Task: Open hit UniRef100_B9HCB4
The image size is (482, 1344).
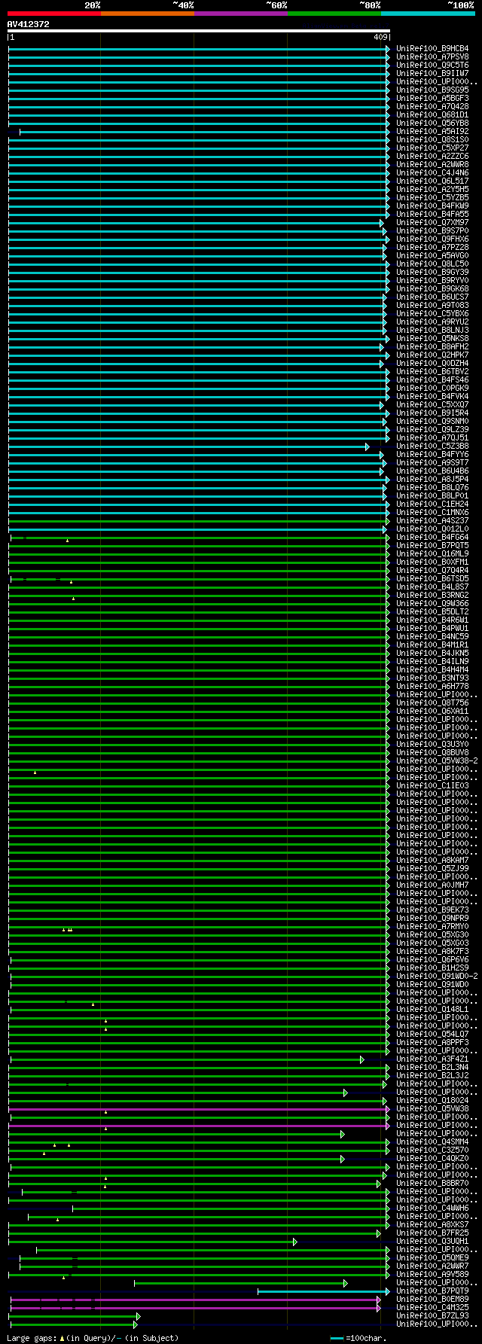Action: [432, 49]
